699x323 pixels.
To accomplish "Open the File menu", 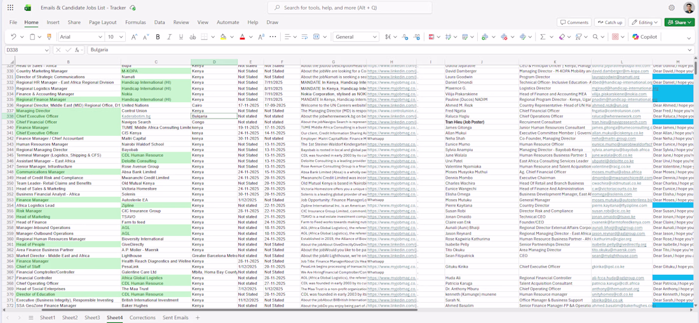I will tap(13, 22).
